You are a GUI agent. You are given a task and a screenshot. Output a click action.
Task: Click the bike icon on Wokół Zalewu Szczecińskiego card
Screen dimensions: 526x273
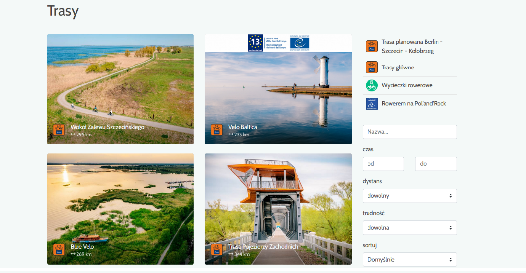coord(59,130)
